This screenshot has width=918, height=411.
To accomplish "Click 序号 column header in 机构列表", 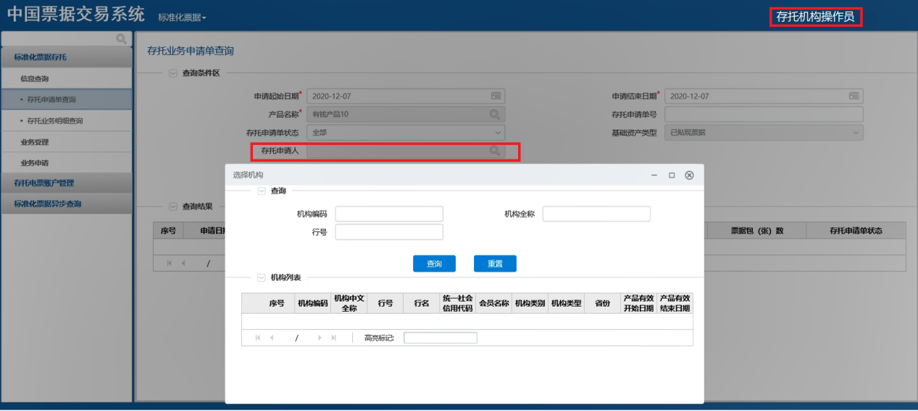I will pyautogui.click(x=277, y=303).
